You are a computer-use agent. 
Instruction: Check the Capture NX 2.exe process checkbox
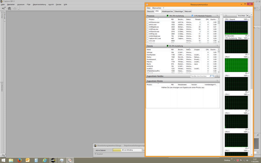148,38
